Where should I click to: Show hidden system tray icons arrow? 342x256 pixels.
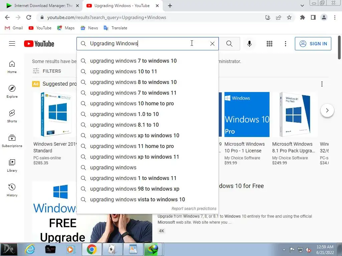284,250
